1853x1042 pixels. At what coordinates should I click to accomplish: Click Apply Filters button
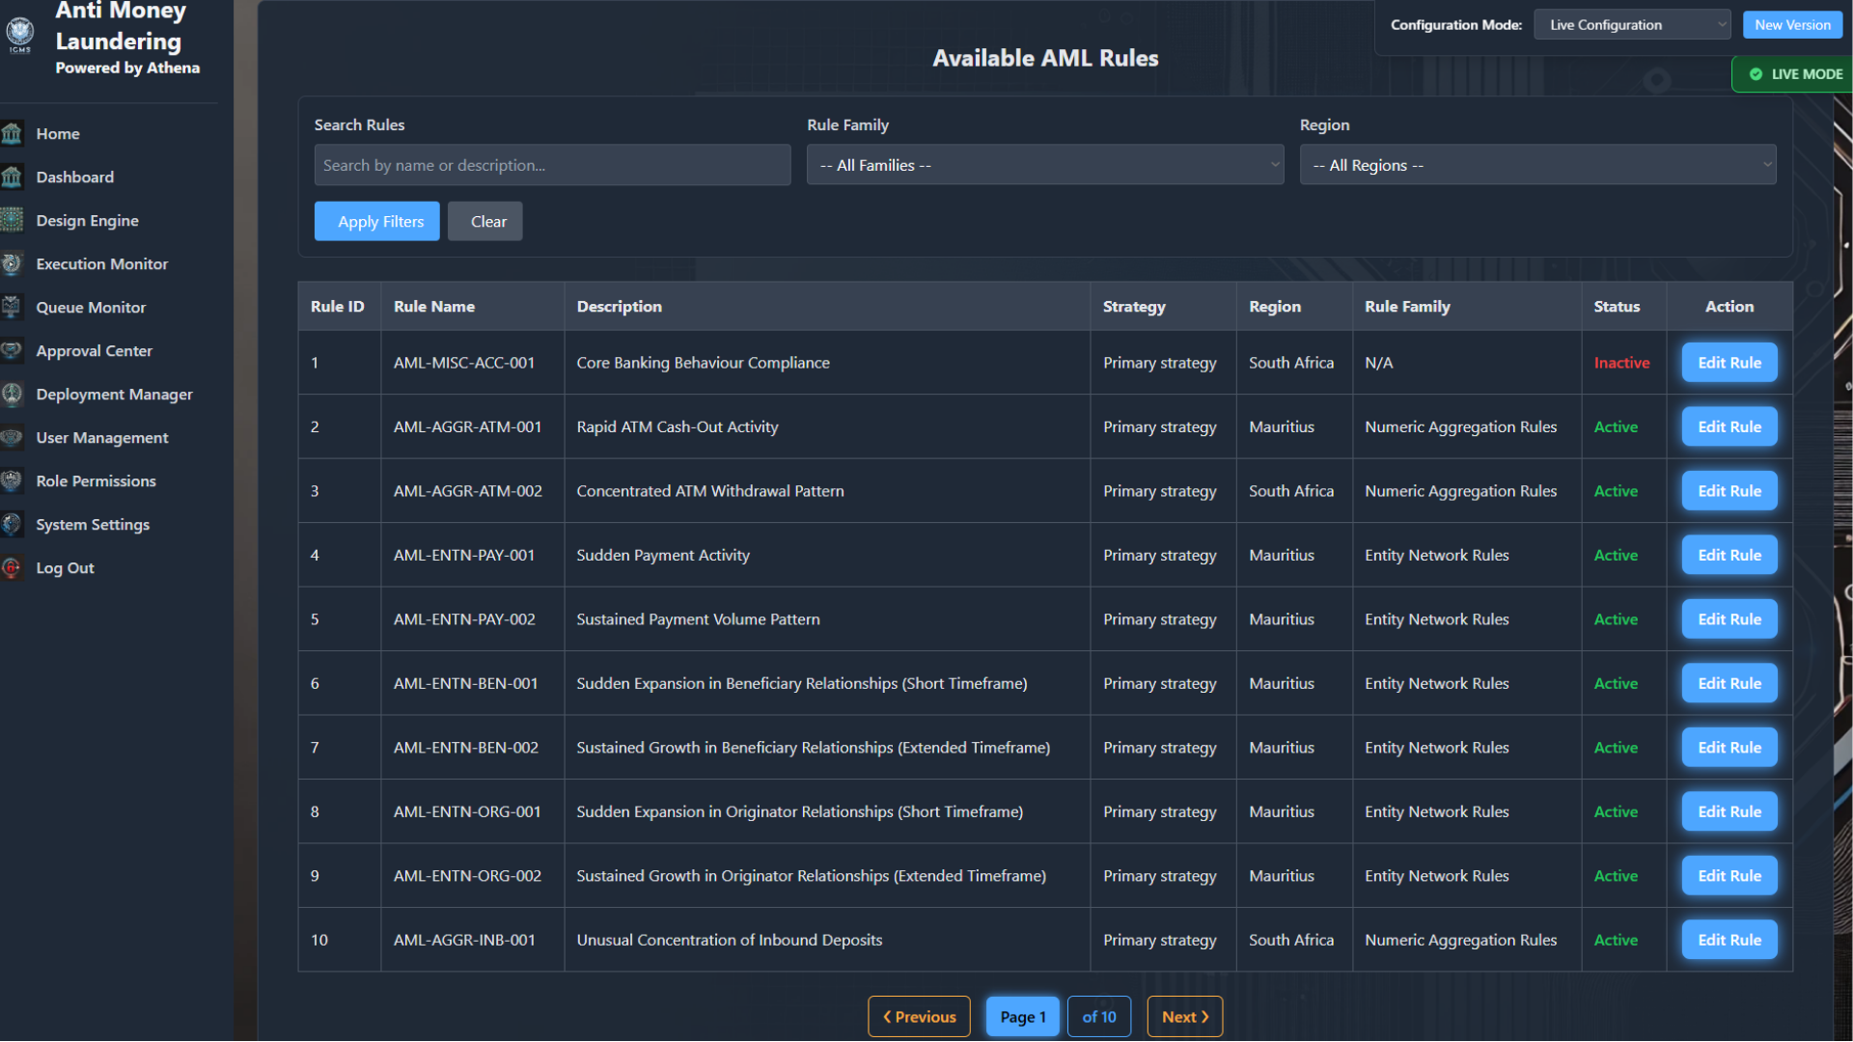(x=376, y=222)
